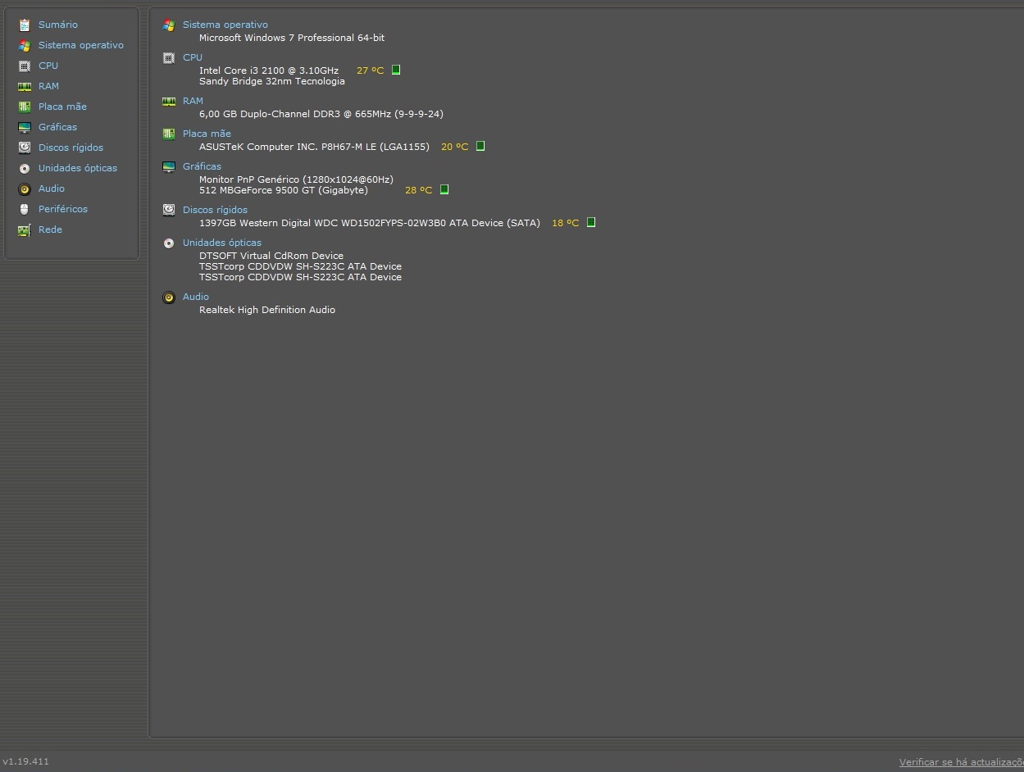This screenshot has width=1024, height=772.
Task: Click the Placa mãe icon in sidebar
Action: [x=25, y=107]
